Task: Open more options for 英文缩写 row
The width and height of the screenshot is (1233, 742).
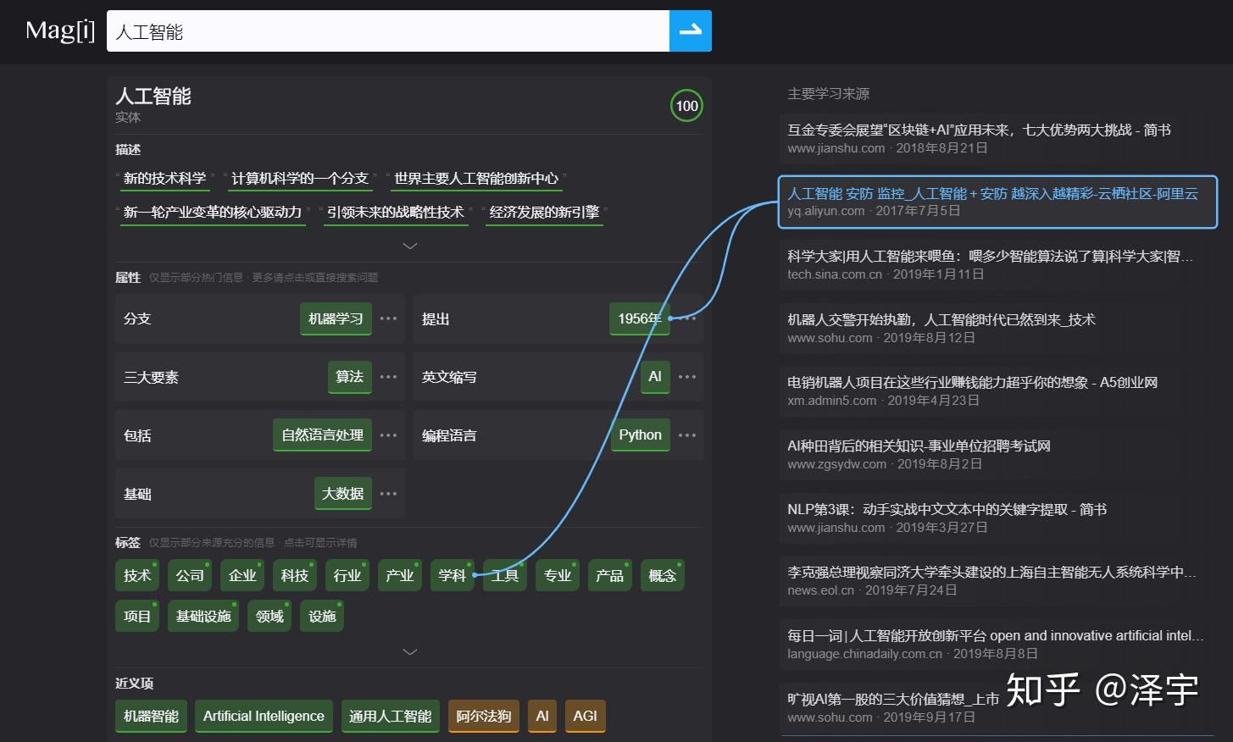Action: point(687,377)
